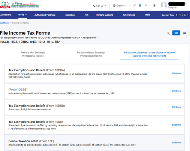The image size is (190, 151).
Task: Click File Now for Form 10F
Action: [x=176, y=143]
